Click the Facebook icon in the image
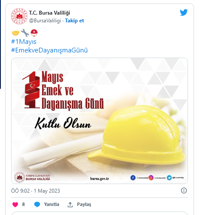Image resolution: width=212 pixels, height=215 pixels. point(133,178)
